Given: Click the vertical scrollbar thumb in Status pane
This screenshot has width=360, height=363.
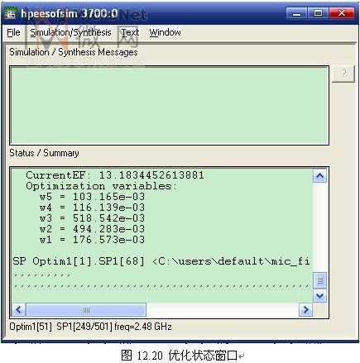Looking at the screenshot, I should click(319, 280).
